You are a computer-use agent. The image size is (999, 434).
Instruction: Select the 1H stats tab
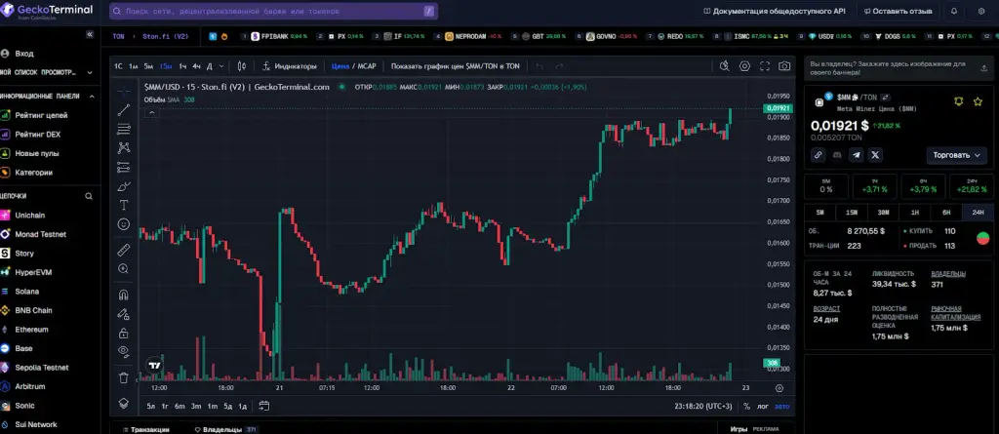(915, 213)
